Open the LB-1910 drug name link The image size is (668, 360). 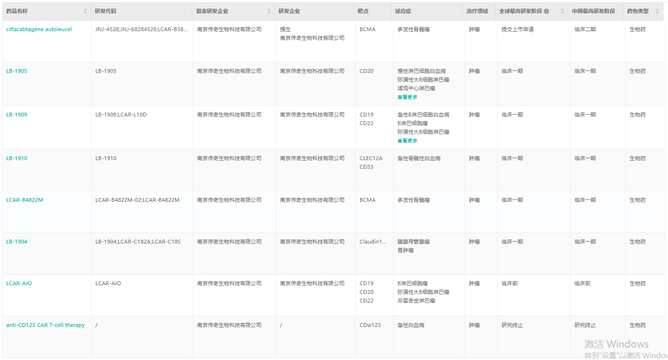point(17,158)
